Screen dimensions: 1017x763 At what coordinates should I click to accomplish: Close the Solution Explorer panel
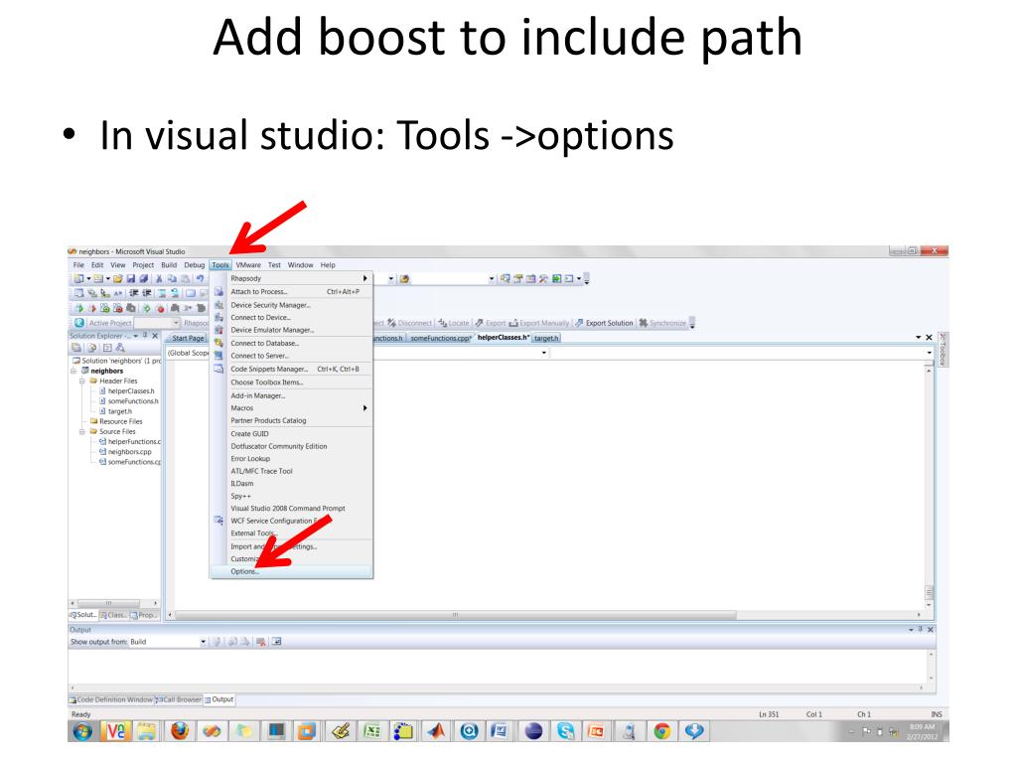tap(155, 336)
